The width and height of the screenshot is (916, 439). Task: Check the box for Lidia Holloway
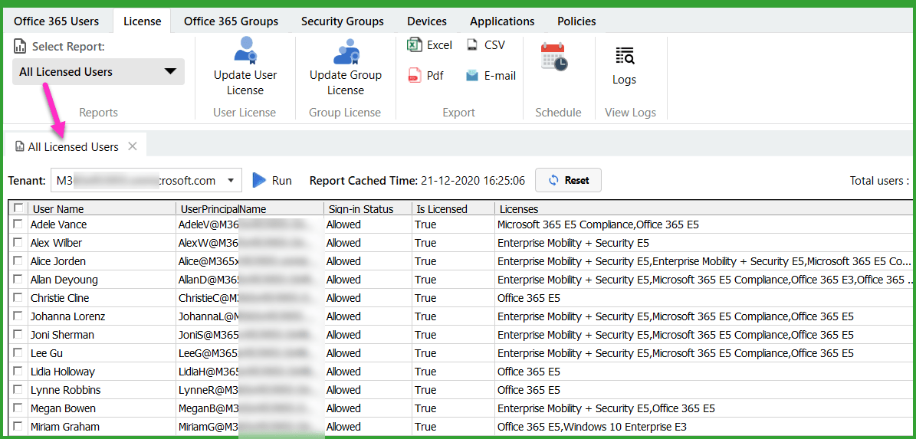pyautogui.click(x=18, y=372)
